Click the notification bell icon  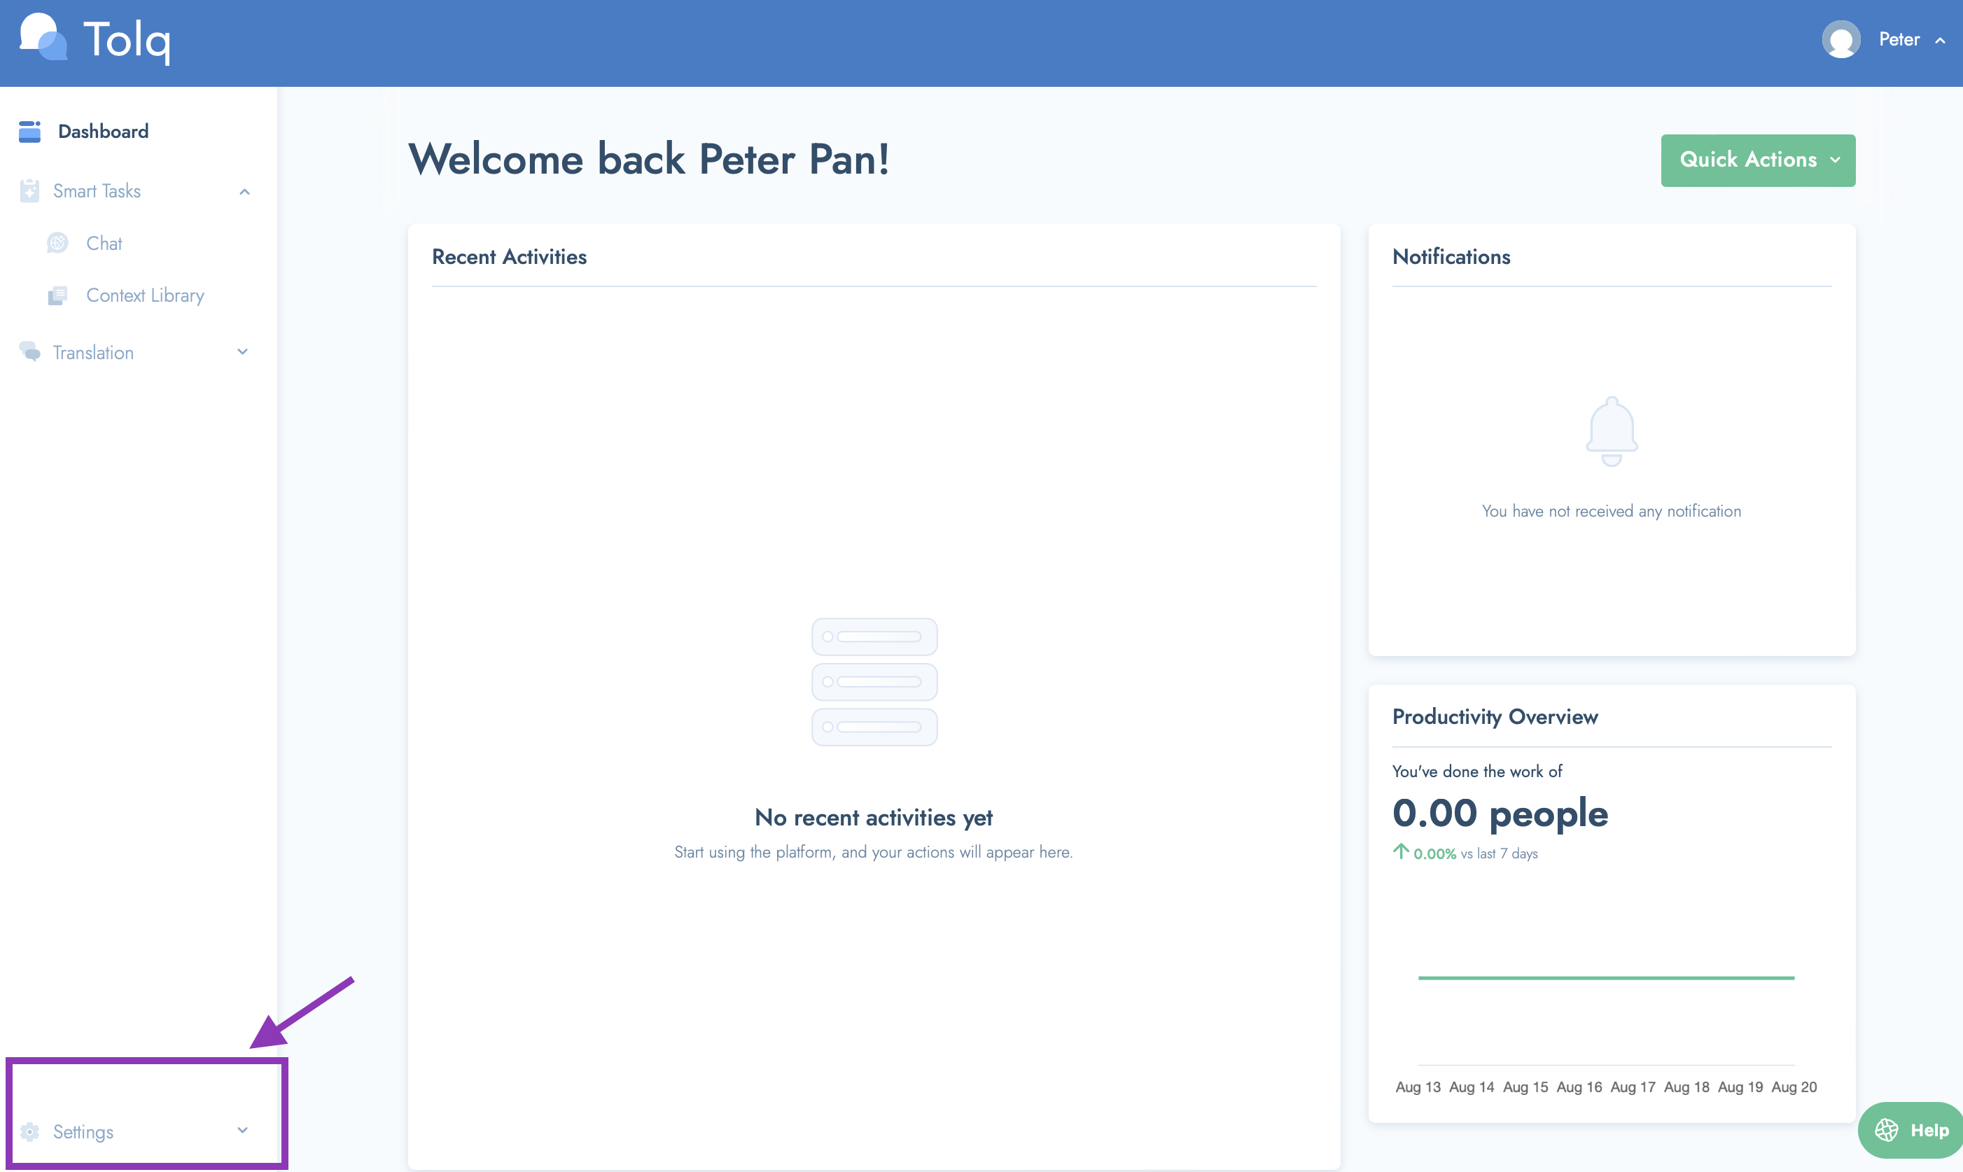pos(1612,431)
